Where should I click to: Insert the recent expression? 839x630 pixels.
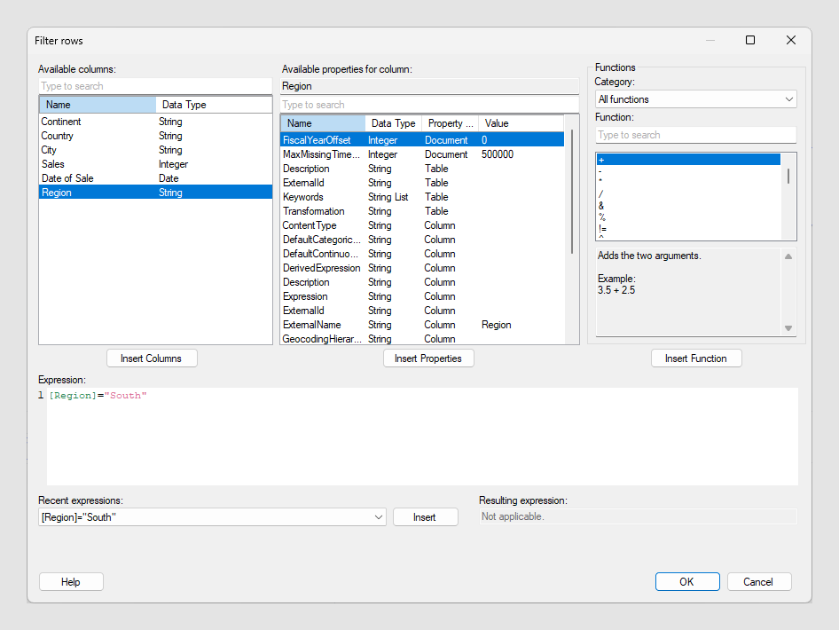click(x=425, y=517)
